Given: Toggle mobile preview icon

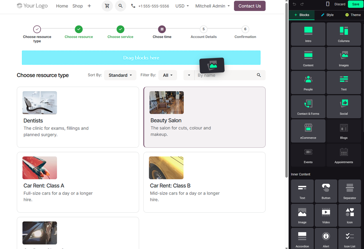Looking at the screenshot, I should [x=328, y=4].
